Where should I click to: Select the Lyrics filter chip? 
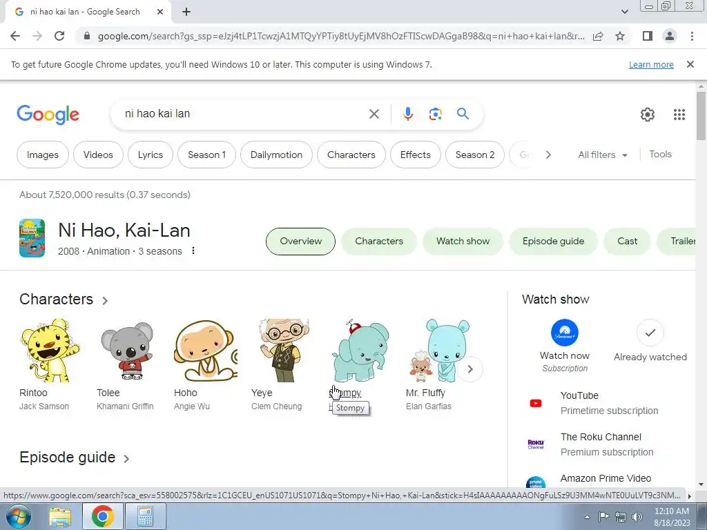[x=150, y=155]
